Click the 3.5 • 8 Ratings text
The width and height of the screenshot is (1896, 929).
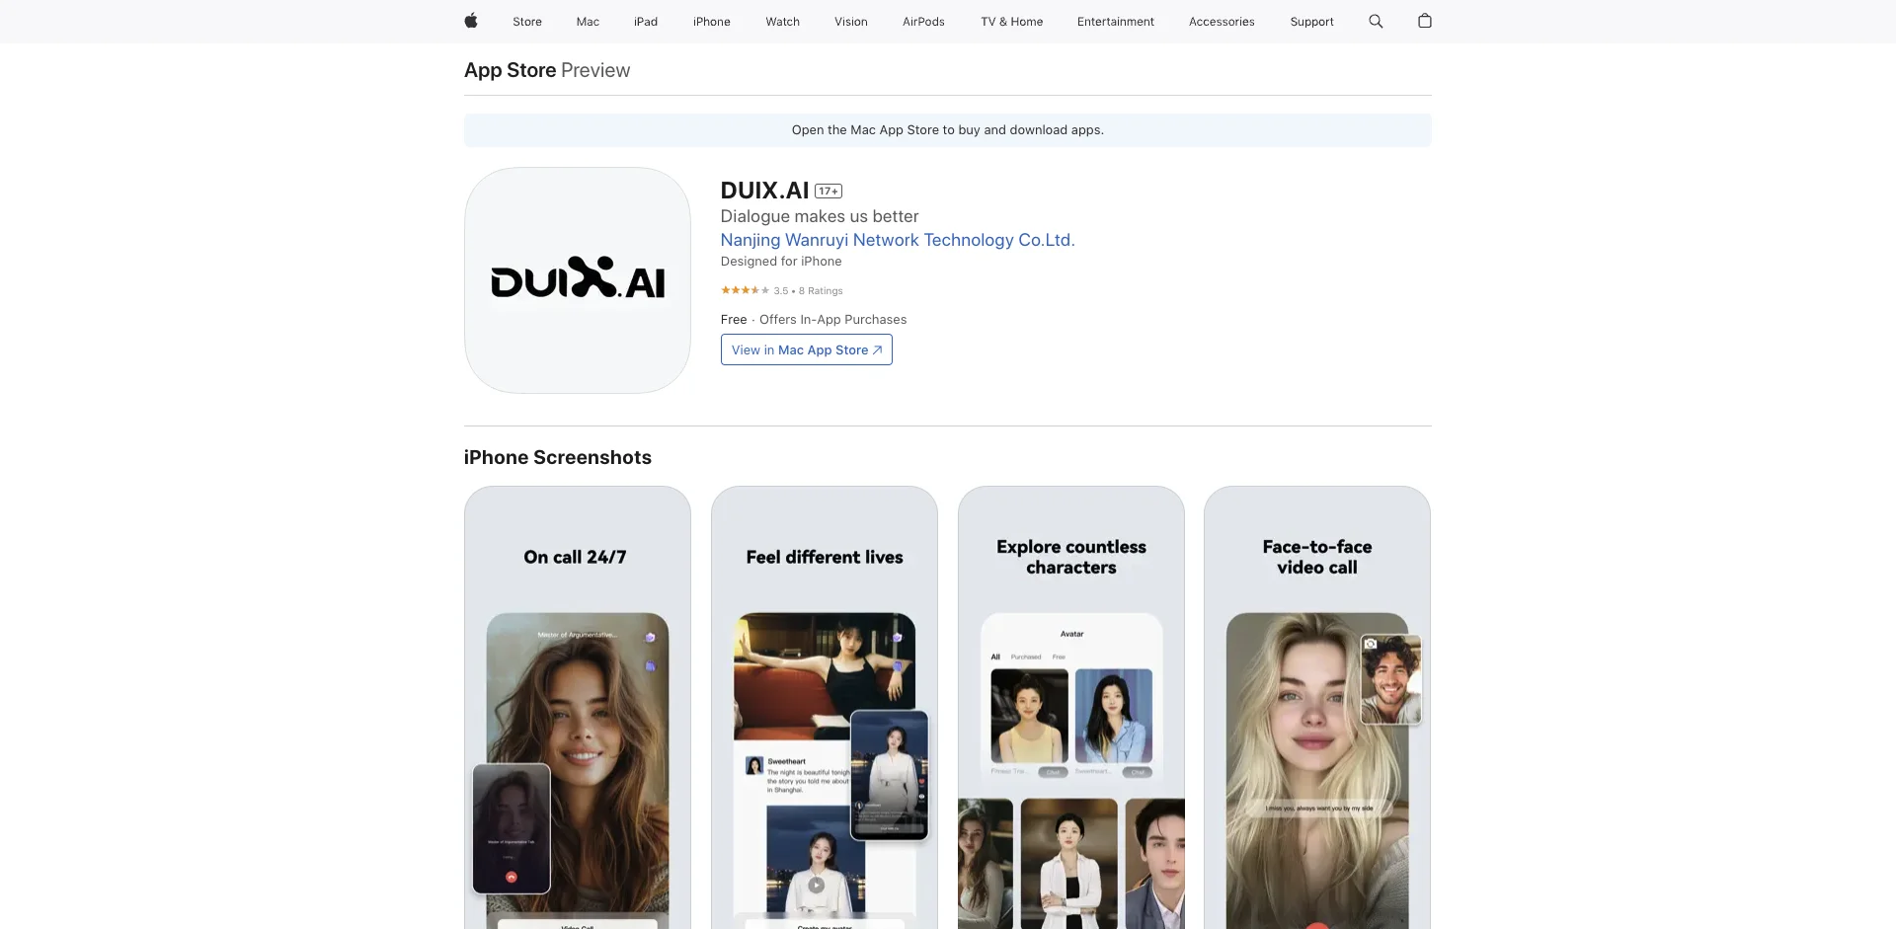[x=809, y=291]
